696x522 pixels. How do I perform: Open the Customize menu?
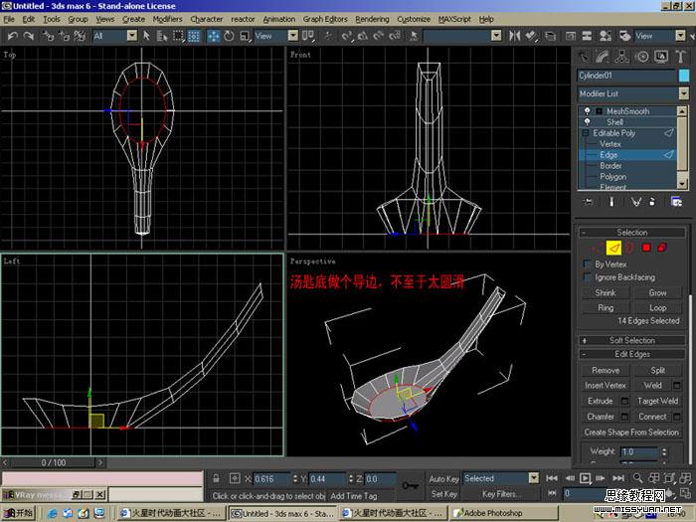click(414, 19)
